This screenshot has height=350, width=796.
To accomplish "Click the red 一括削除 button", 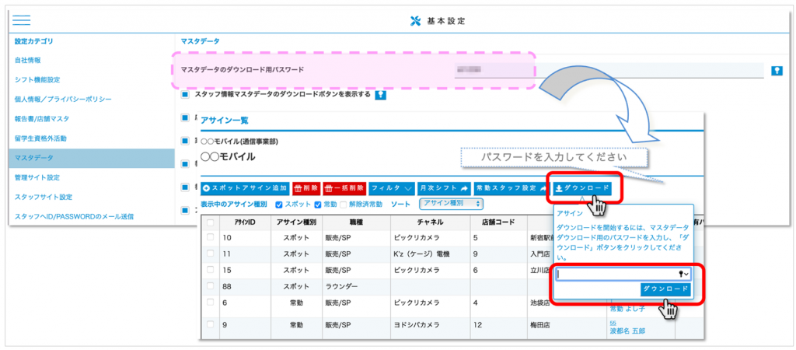I will [344, 188].
